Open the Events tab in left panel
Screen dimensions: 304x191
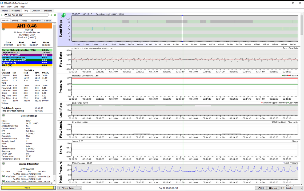[x=15, y=21]
